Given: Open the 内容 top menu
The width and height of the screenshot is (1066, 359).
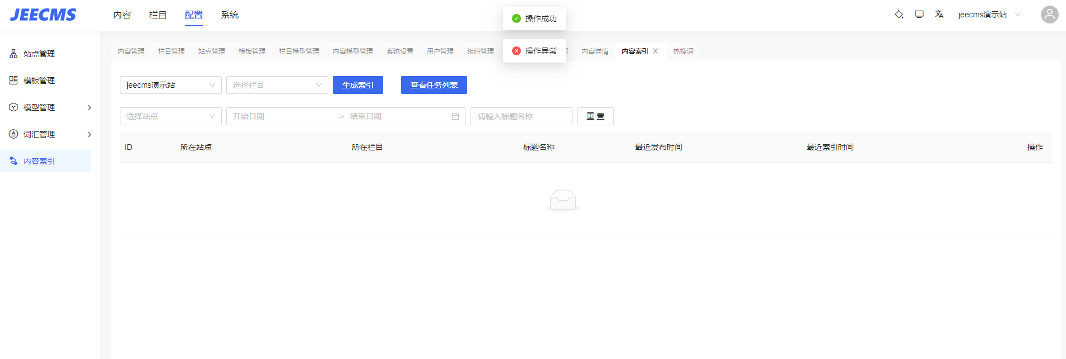Looking at the screenshot, I should (122, 15).
